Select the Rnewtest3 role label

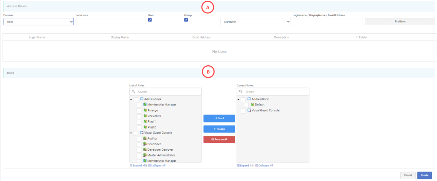pos(154,116)
